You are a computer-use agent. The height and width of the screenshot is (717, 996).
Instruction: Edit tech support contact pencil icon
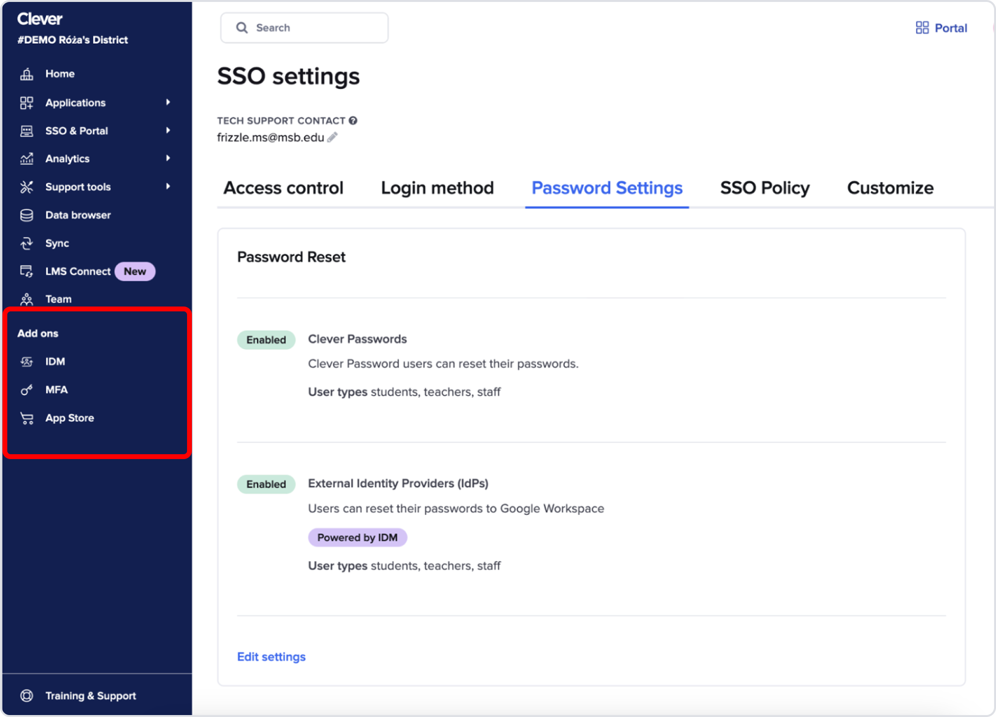point(332,137)
